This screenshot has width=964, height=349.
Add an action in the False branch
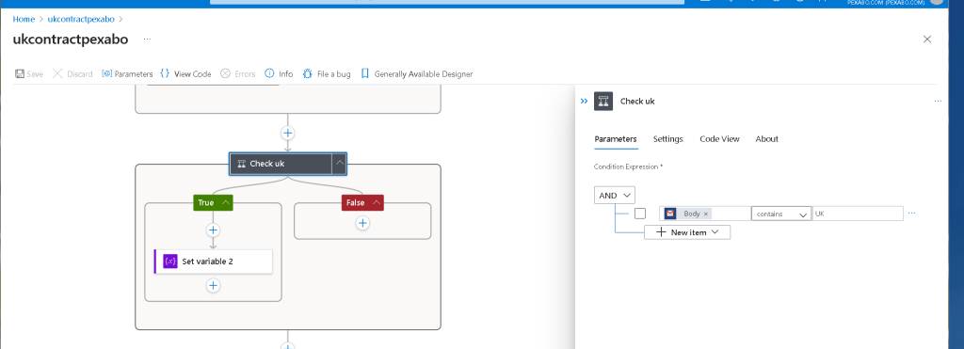[362, 223]
